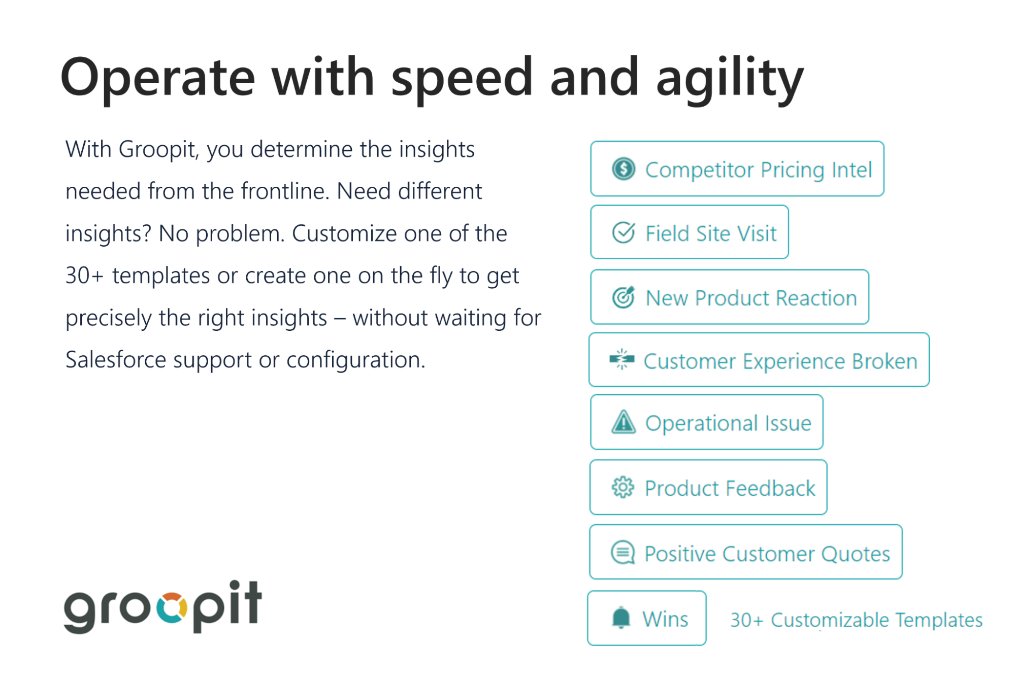Click the warning triangle icon for Operational Issue

tap(623, 422)
